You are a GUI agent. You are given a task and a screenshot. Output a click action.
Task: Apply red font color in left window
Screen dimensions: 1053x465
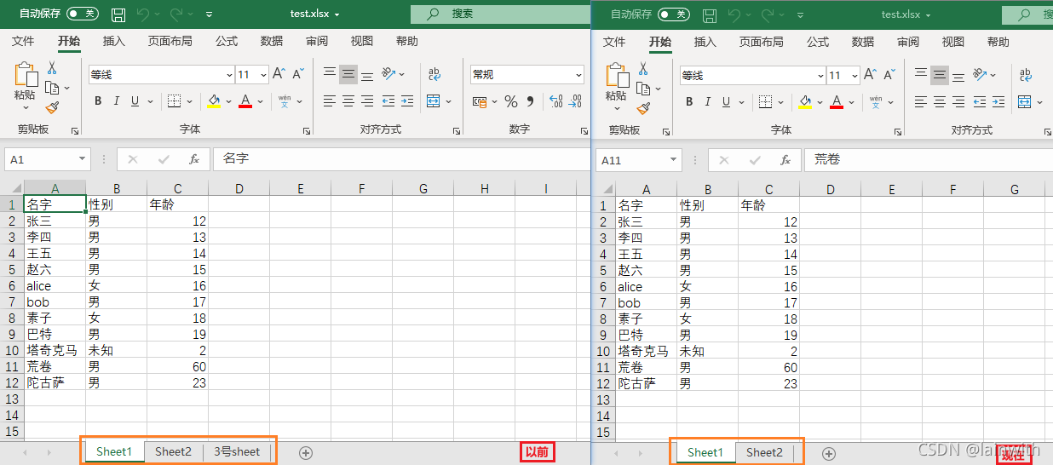point(245,101)
